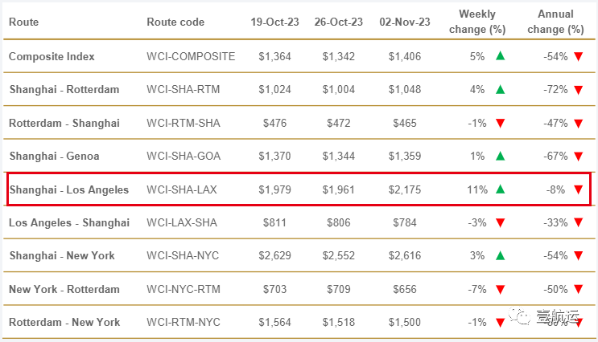Select the Route column header
Image resolution: width=598 pixels, height=342 pixels.
pyautogui.click(x=23, y=22)
